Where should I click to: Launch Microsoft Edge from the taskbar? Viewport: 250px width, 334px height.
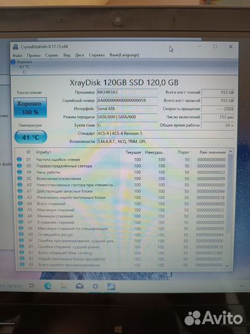[48, 286]
